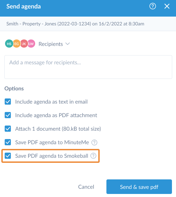Close the Send agenda dialog
176x197 pixels.
pyautogui.click(x=167, y=6)
